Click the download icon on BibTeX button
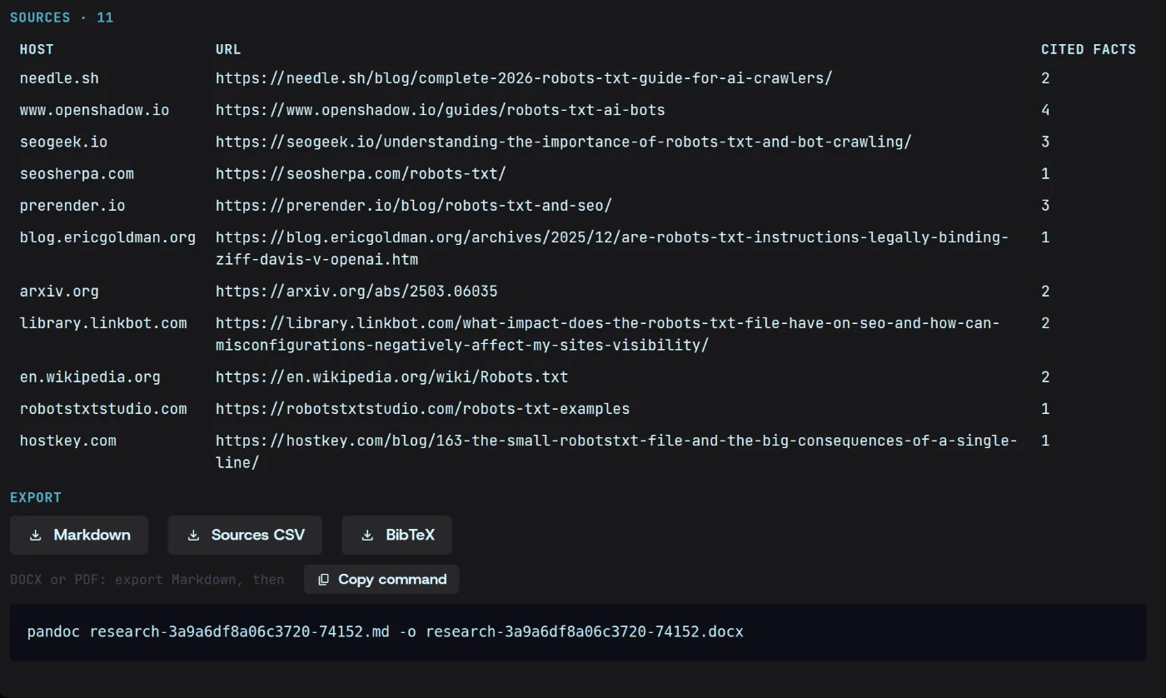 367,536
